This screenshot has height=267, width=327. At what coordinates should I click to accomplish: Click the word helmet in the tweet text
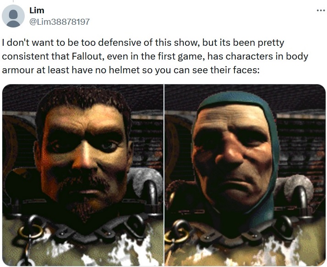point(124,70)
